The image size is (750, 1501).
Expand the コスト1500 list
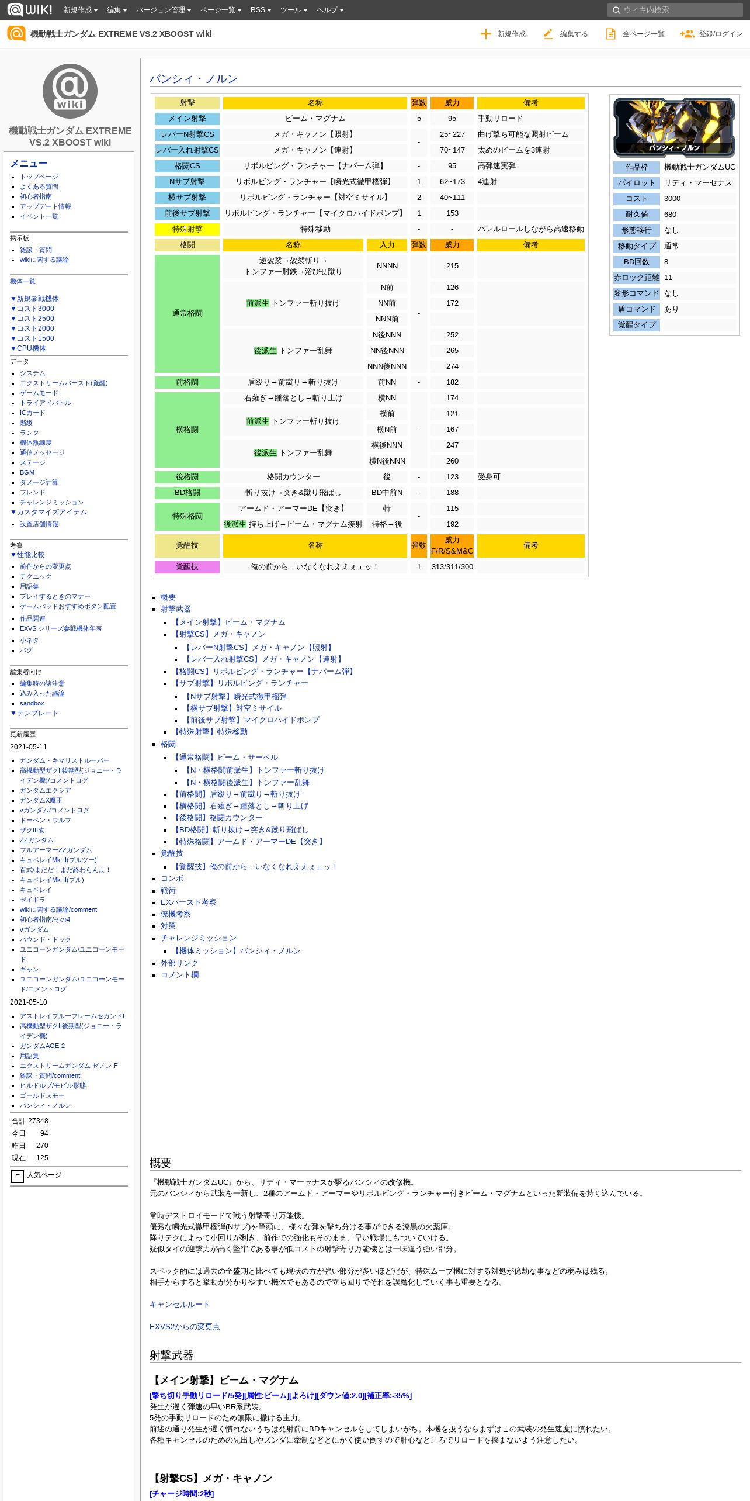tap(32, 338)
